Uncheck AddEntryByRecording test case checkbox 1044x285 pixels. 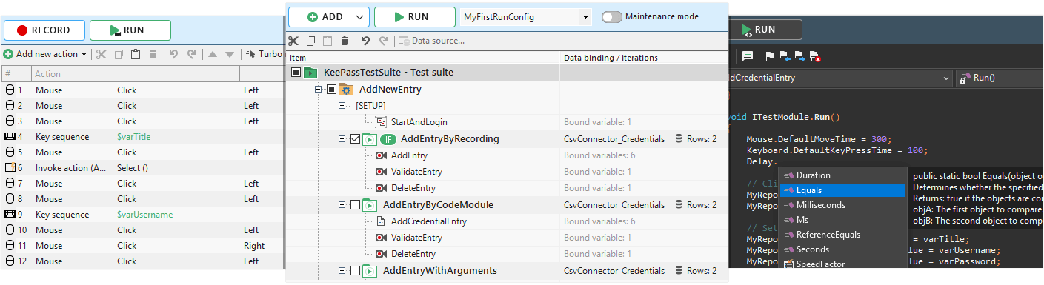(355, 139)
